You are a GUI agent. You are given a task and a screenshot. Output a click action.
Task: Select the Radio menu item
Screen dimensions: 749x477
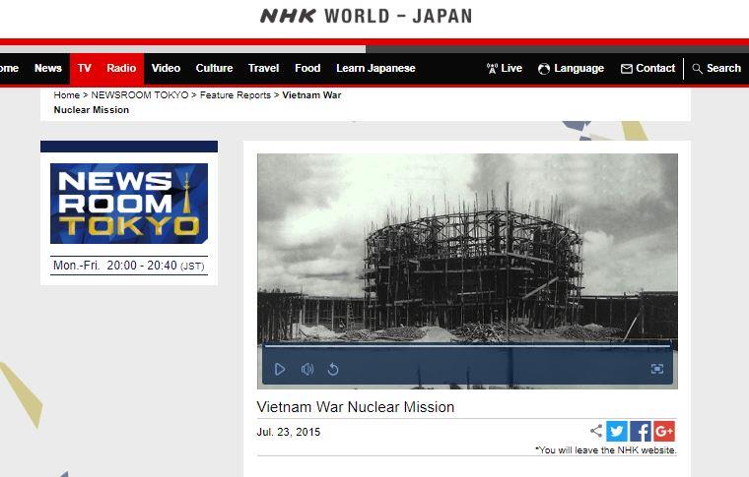(121, 68)
